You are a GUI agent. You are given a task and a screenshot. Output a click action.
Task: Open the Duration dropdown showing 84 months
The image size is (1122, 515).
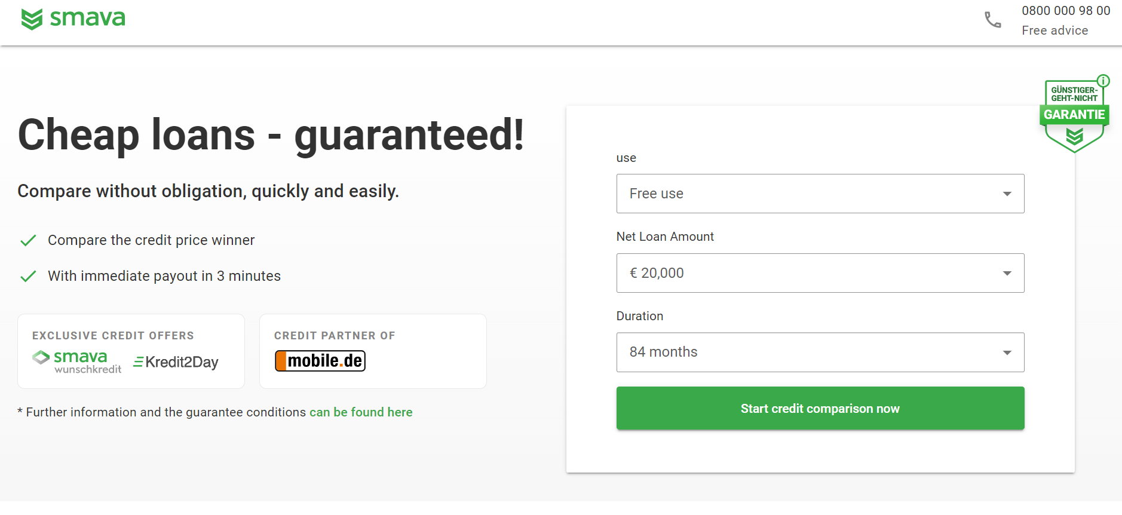coord(820,352)
